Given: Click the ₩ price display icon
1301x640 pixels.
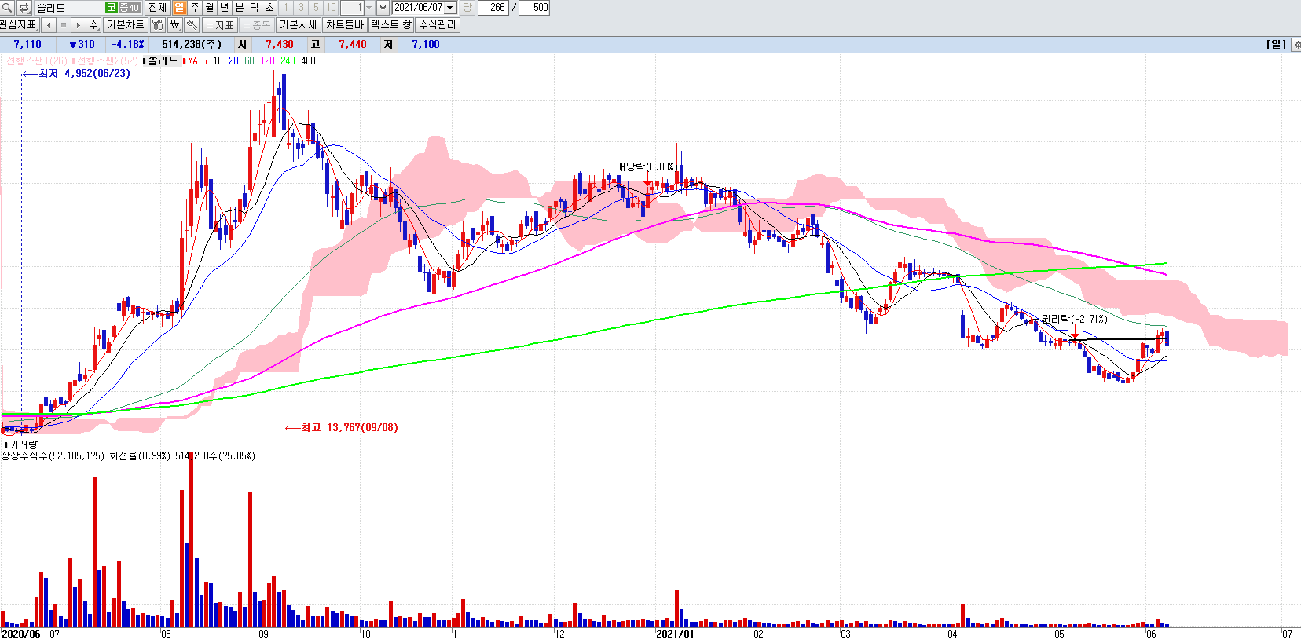Looking at the screenshot, I should pyautogui.click(x=175, y=25).
